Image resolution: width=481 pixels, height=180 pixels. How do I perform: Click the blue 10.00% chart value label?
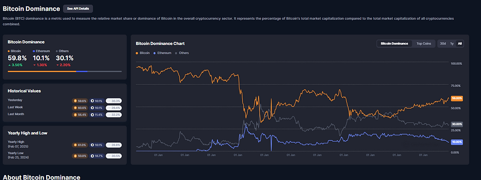tap(457, 142)
